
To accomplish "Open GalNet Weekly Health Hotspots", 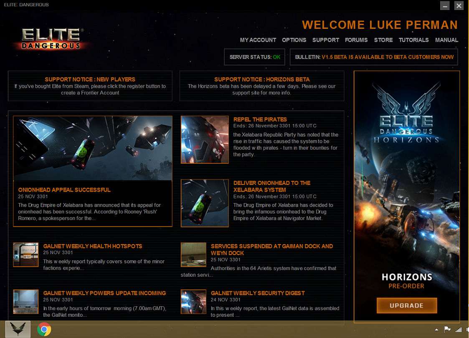I will 93,246.
